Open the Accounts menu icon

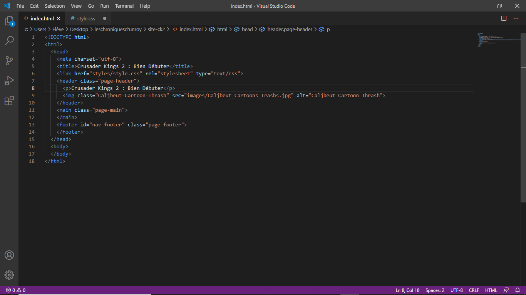click(x=9, y=255)
